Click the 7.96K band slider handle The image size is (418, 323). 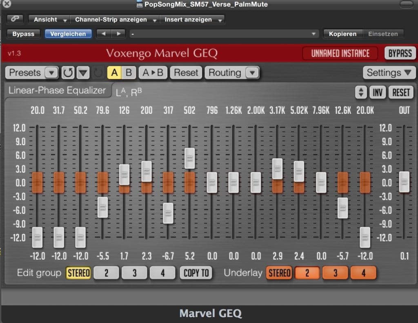coord(321,182)
